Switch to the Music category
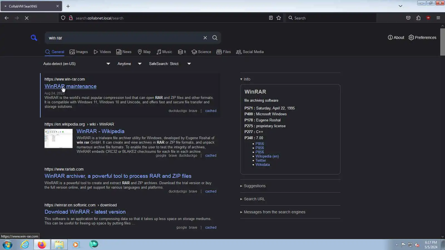Viewport: 445px width, 250px height. click(x=164, y=52)
